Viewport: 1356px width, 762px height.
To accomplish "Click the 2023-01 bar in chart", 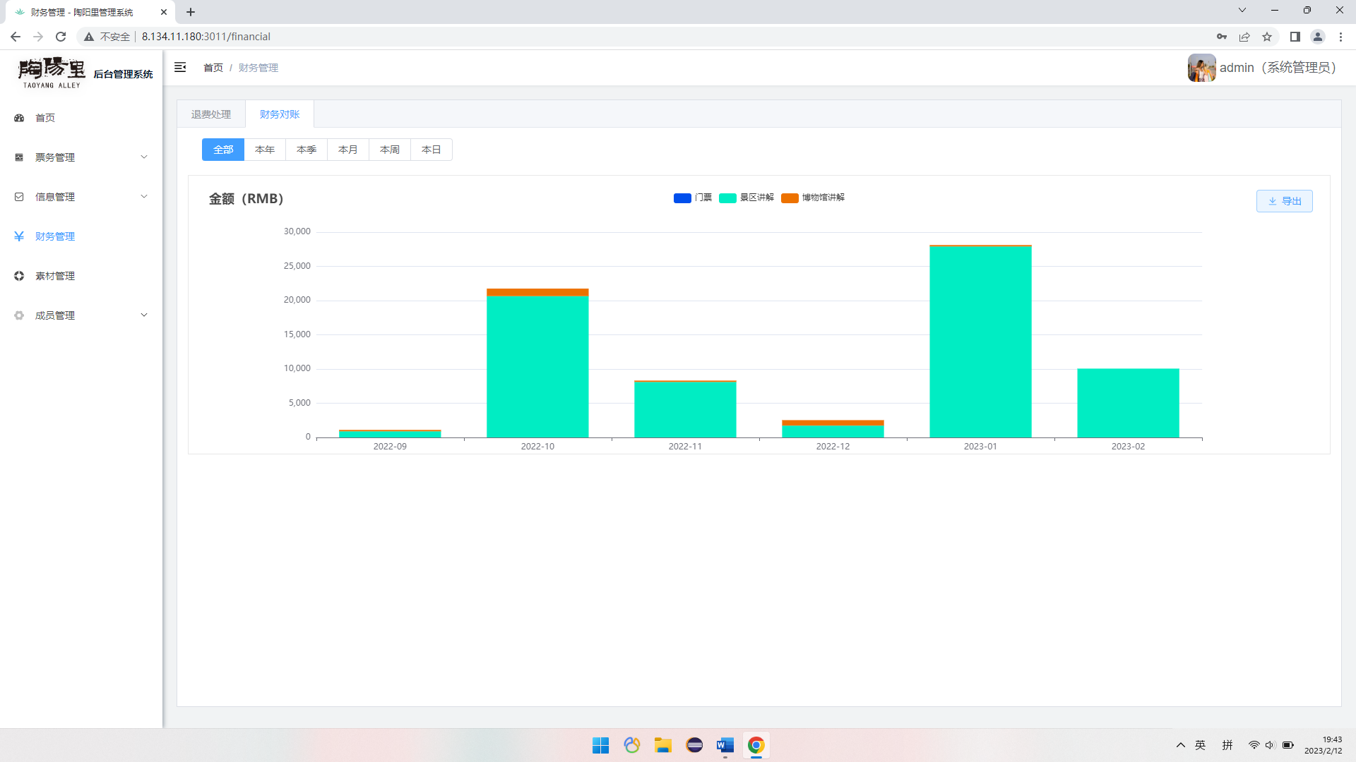I will [980, 342].
